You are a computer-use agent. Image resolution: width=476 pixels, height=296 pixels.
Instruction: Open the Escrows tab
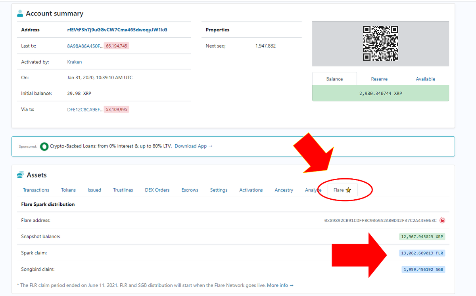[x=190, y=190]
